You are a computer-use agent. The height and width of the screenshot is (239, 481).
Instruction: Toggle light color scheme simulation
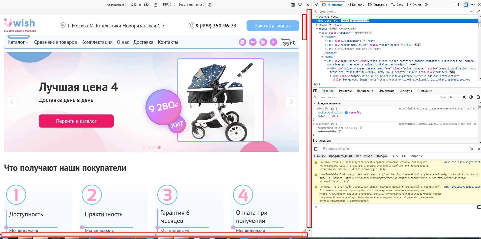(x=464, y=97)
